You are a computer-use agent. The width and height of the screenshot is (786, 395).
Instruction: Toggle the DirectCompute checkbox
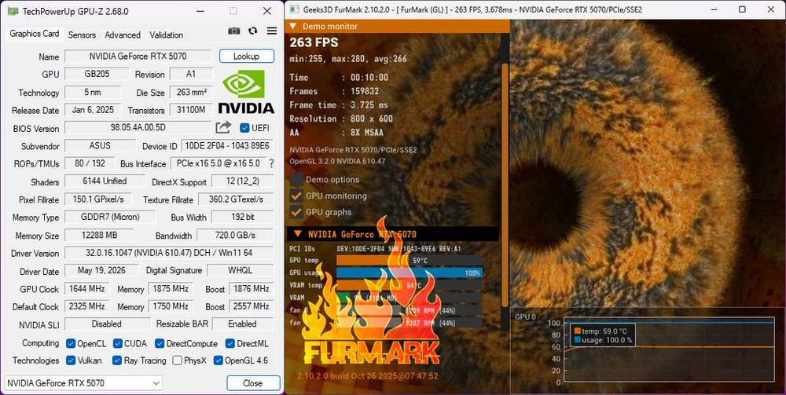[x=160, y=343]
